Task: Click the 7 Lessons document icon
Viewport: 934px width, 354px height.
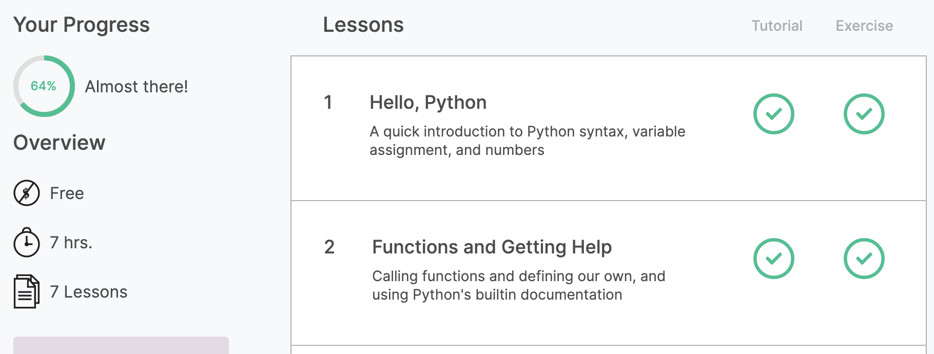Action: [27, 291]
